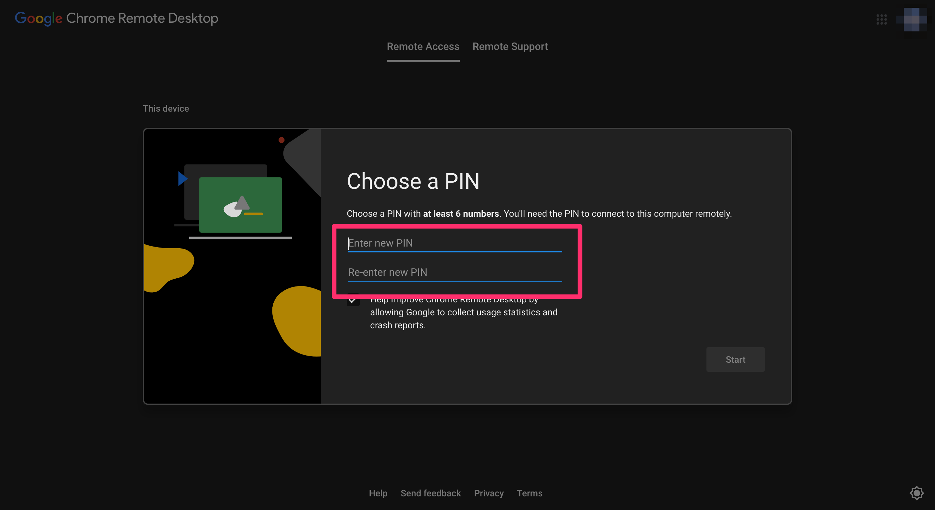Click the green laptop illustration
This screenshot has height=510, width=935.
[x=240, y=205]
